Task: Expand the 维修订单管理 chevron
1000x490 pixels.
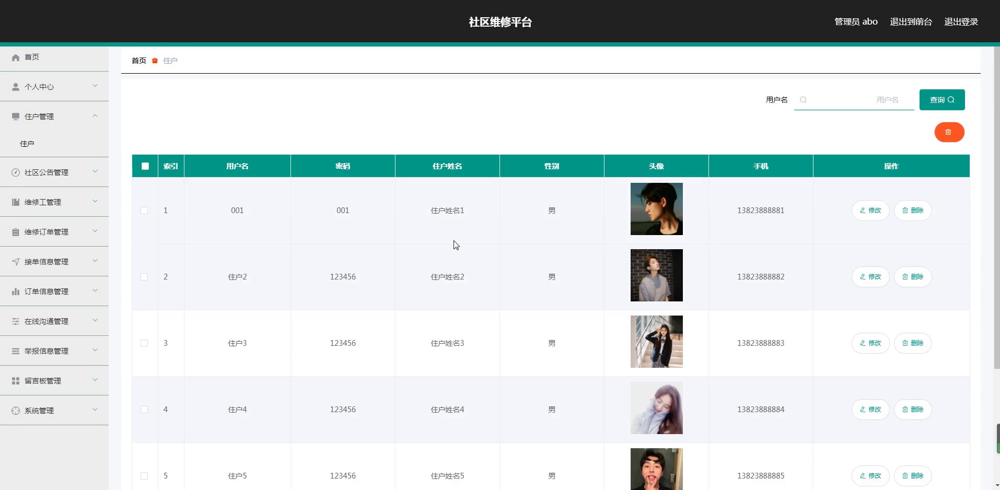Action: [x=95, y=231]
